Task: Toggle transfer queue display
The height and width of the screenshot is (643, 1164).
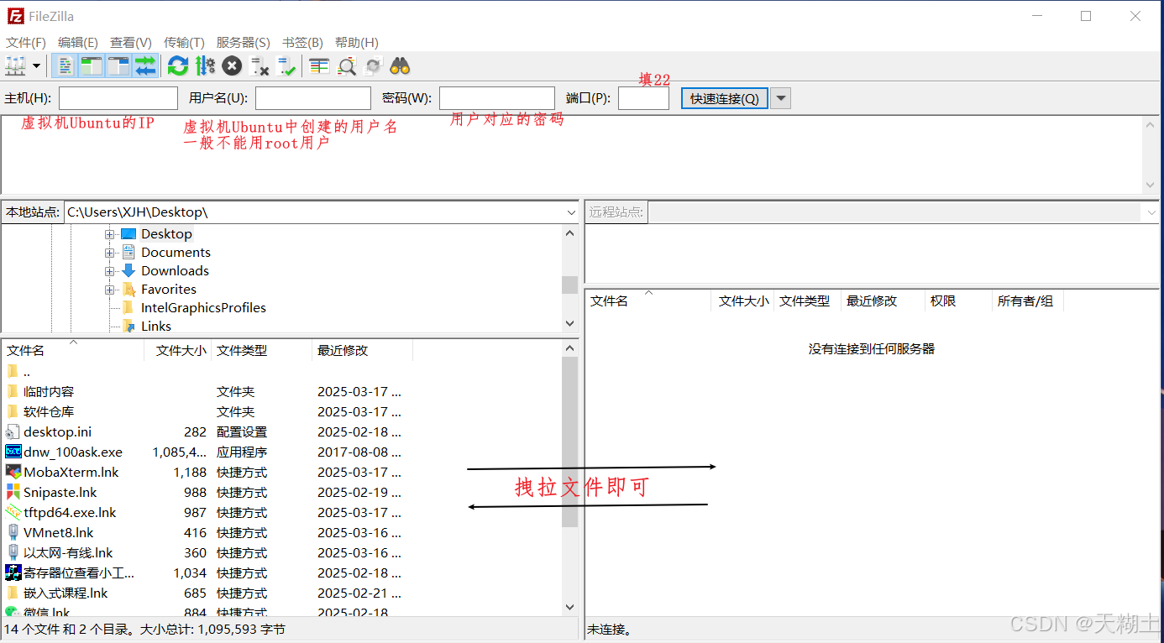Action: point(145,65)
